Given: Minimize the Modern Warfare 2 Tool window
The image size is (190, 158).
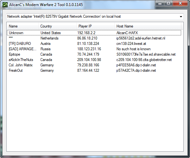Looking at the screenshot, I should (161, 3).
